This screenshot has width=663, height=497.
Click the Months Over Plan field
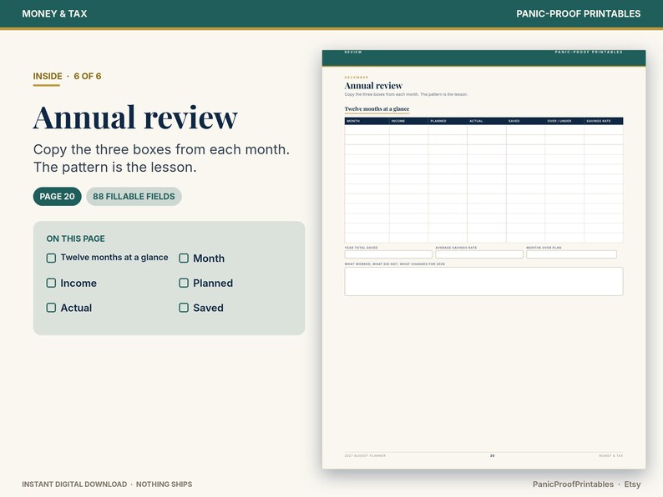pyautogui.click(x=571, y=254)
